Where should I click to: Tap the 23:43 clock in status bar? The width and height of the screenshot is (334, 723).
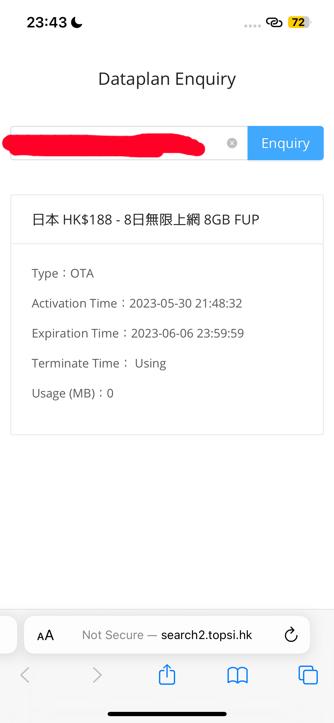(47, 22)
